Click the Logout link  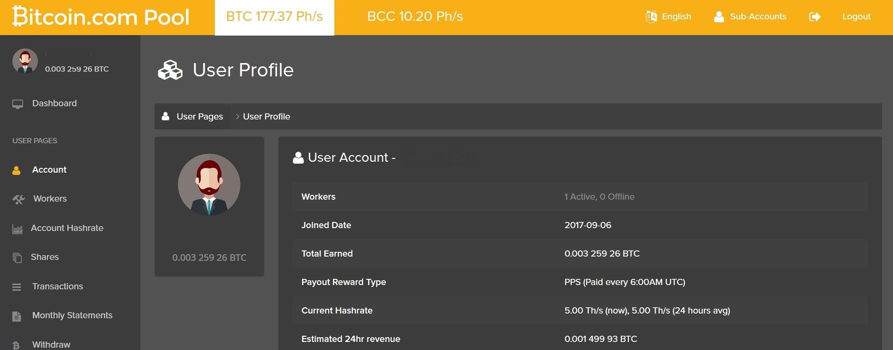pos(856,17)
